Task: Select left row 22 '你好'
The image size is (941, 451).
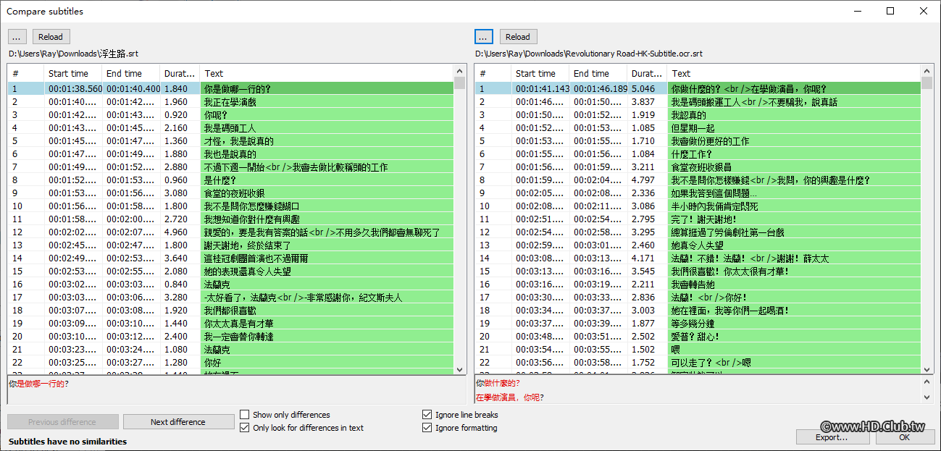Action: pyautogui.click(x=230, y=363)
